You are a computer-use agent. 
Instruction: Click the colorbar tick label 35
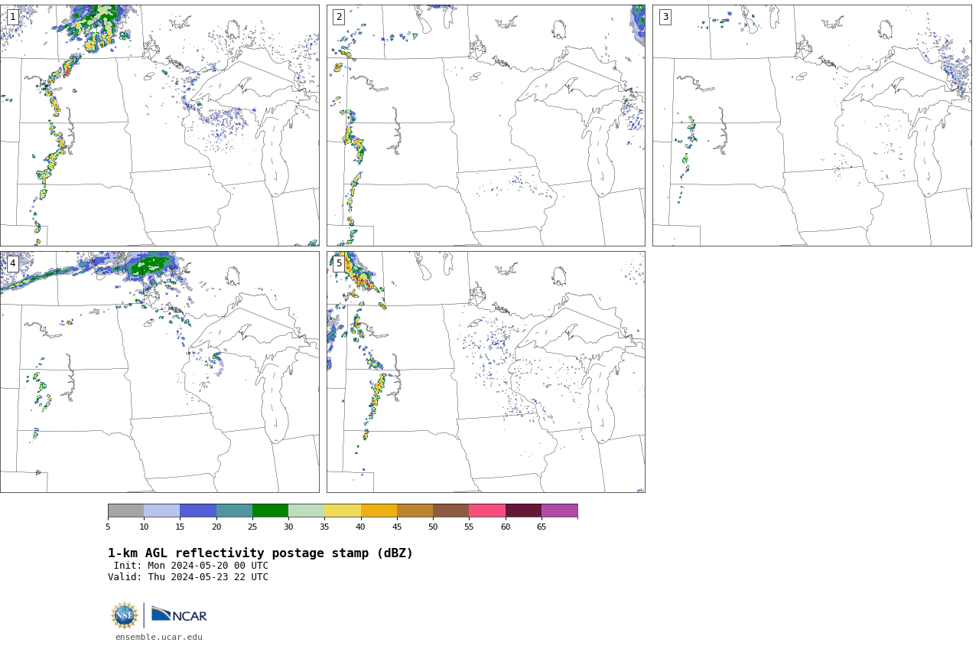pyautogui.click(x=324, y=527)
